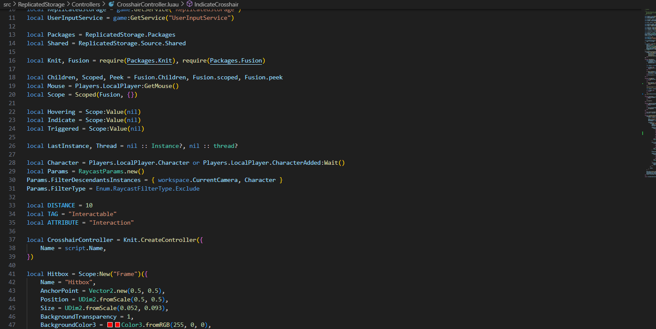Viewport: 656px width, 329px height.
Task: Click the "Interactable" string literal
Action: coord(92,214)
